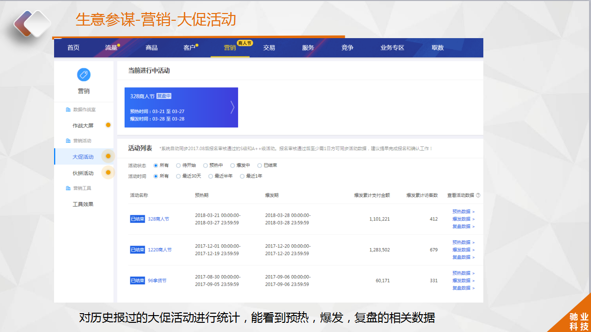The image size is (591, 332).
Task: Click the help icon next to 查看活动数据
Action: [478, 195]
